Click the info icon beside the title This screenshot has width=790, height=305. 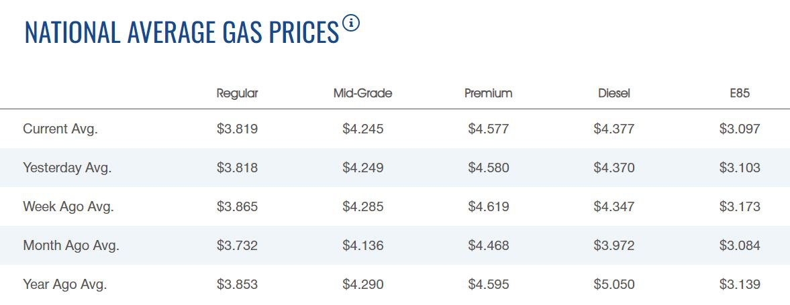pyautogui.click(x=351, y=23)
